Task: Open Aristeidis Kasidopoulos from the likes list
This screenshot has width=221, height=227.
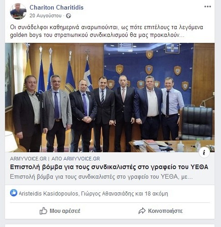Action: 48,194
